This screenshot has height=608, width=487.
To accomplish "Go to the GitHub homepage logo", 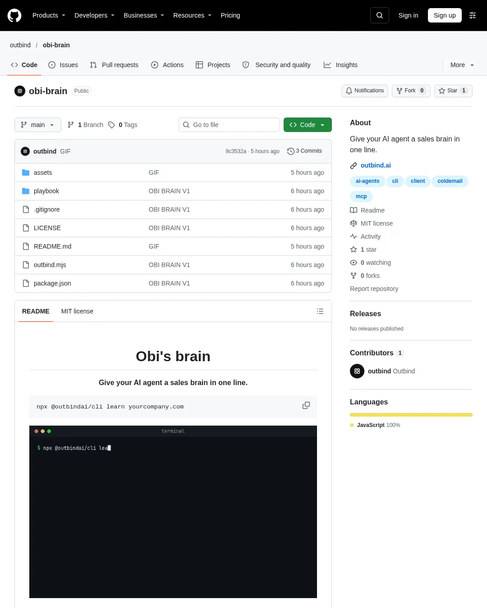I will [x=14, y=15].
